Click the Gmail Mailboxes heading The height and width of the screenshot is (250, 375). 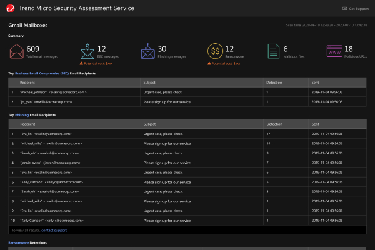click(28, 26)
